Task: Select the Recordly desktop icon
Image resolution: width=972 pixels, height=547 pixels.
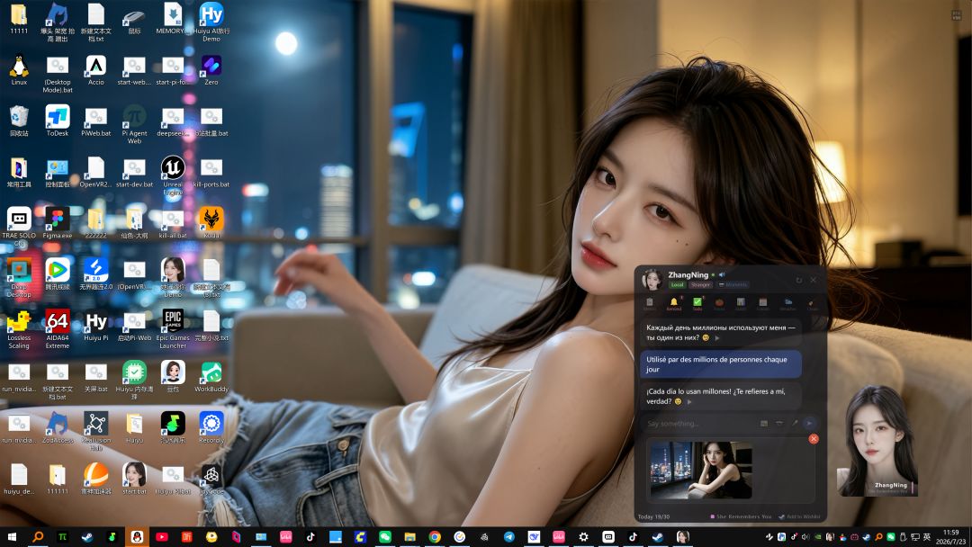Action: (211, 427)
